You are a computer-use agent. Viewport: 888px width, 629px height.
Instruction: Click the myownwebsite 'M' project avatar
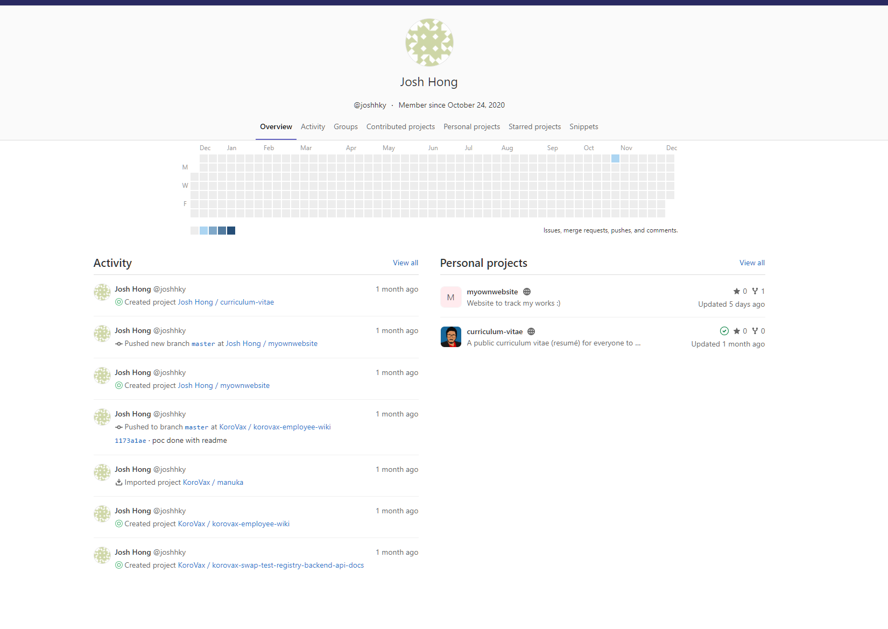[x=450, y=297]
